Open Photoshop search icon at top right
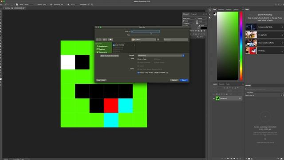 point(276,4)
